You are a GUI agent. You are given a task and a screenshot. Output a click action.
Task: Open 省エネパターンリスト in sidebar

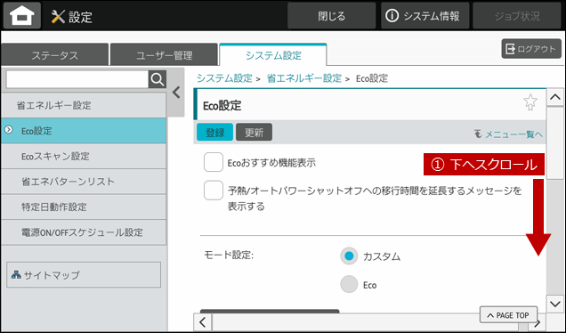[x=84, y=182]
